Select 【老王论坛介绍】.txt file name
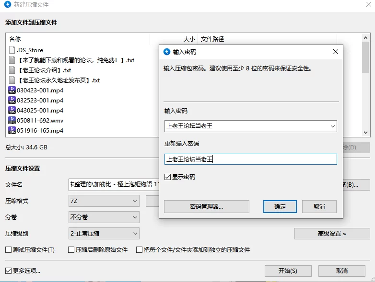375x282 pixels. click(x=44, y=70)
